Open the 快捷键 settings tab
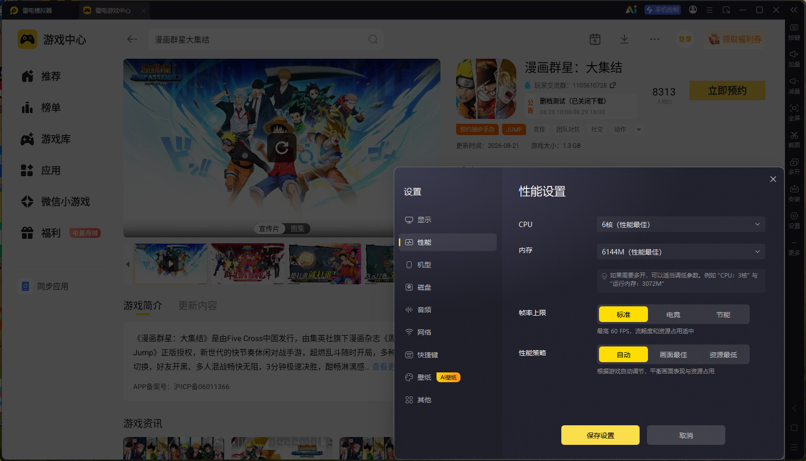Viewport: 806px width, 461px height. [448, 355]
